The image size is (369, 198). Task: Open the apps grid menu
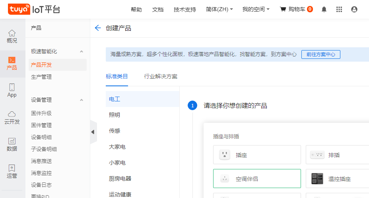339,9
